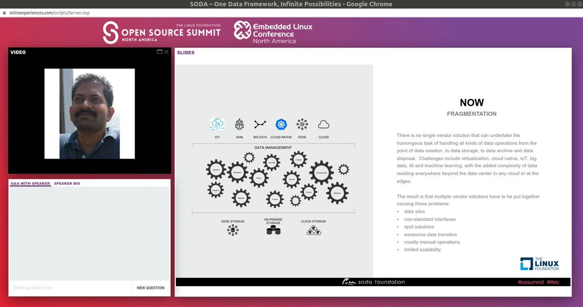Click the Linux Foundation logo on slide

[540, 264]
